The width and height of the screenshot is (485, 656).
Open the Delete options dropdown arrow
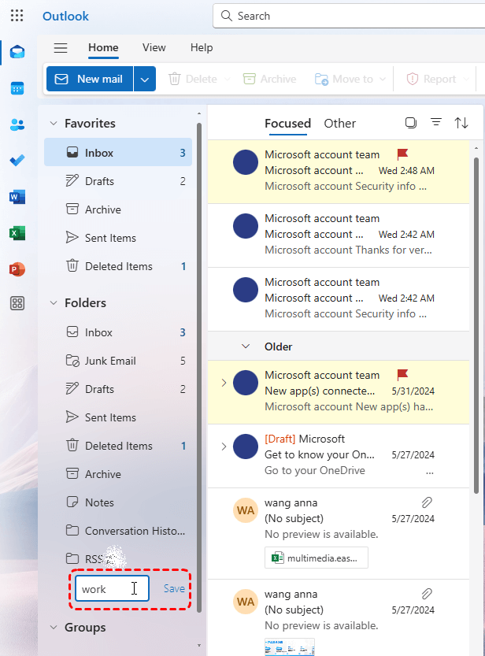(x=227, y=79)
